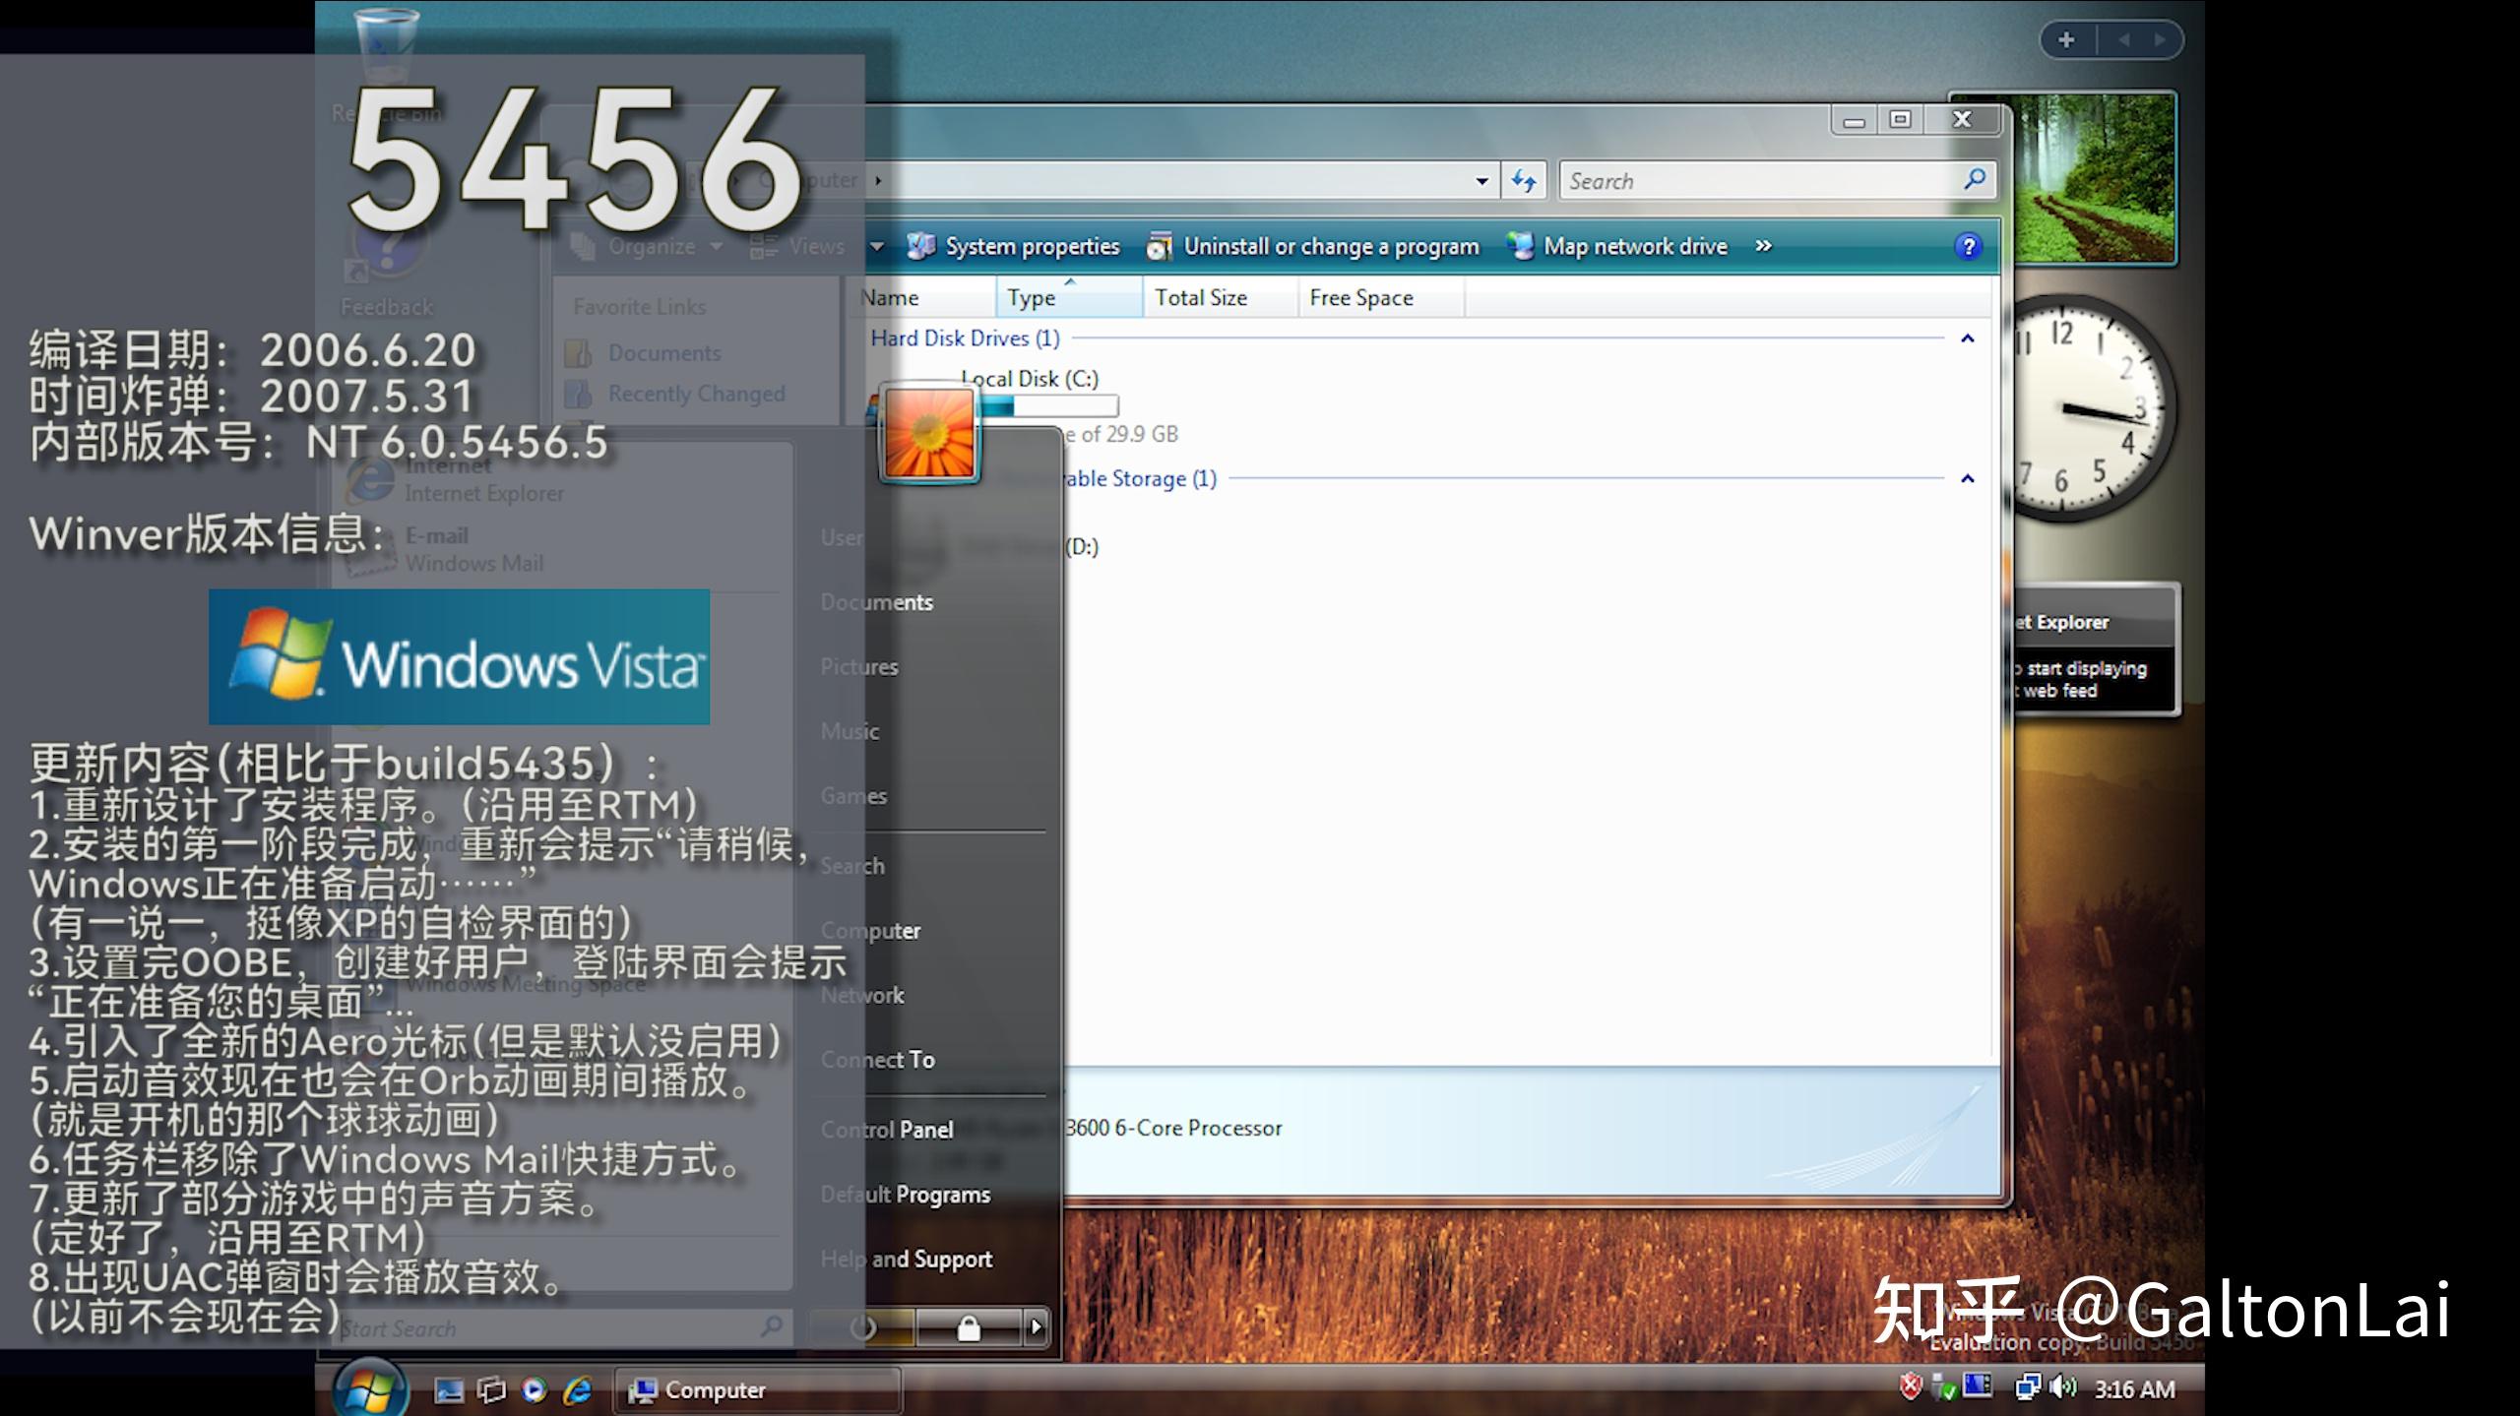Open the Organize menu in Explorer
Image resolution: width=2520 pixels, height=1416 pixels.
coord(649,246)
